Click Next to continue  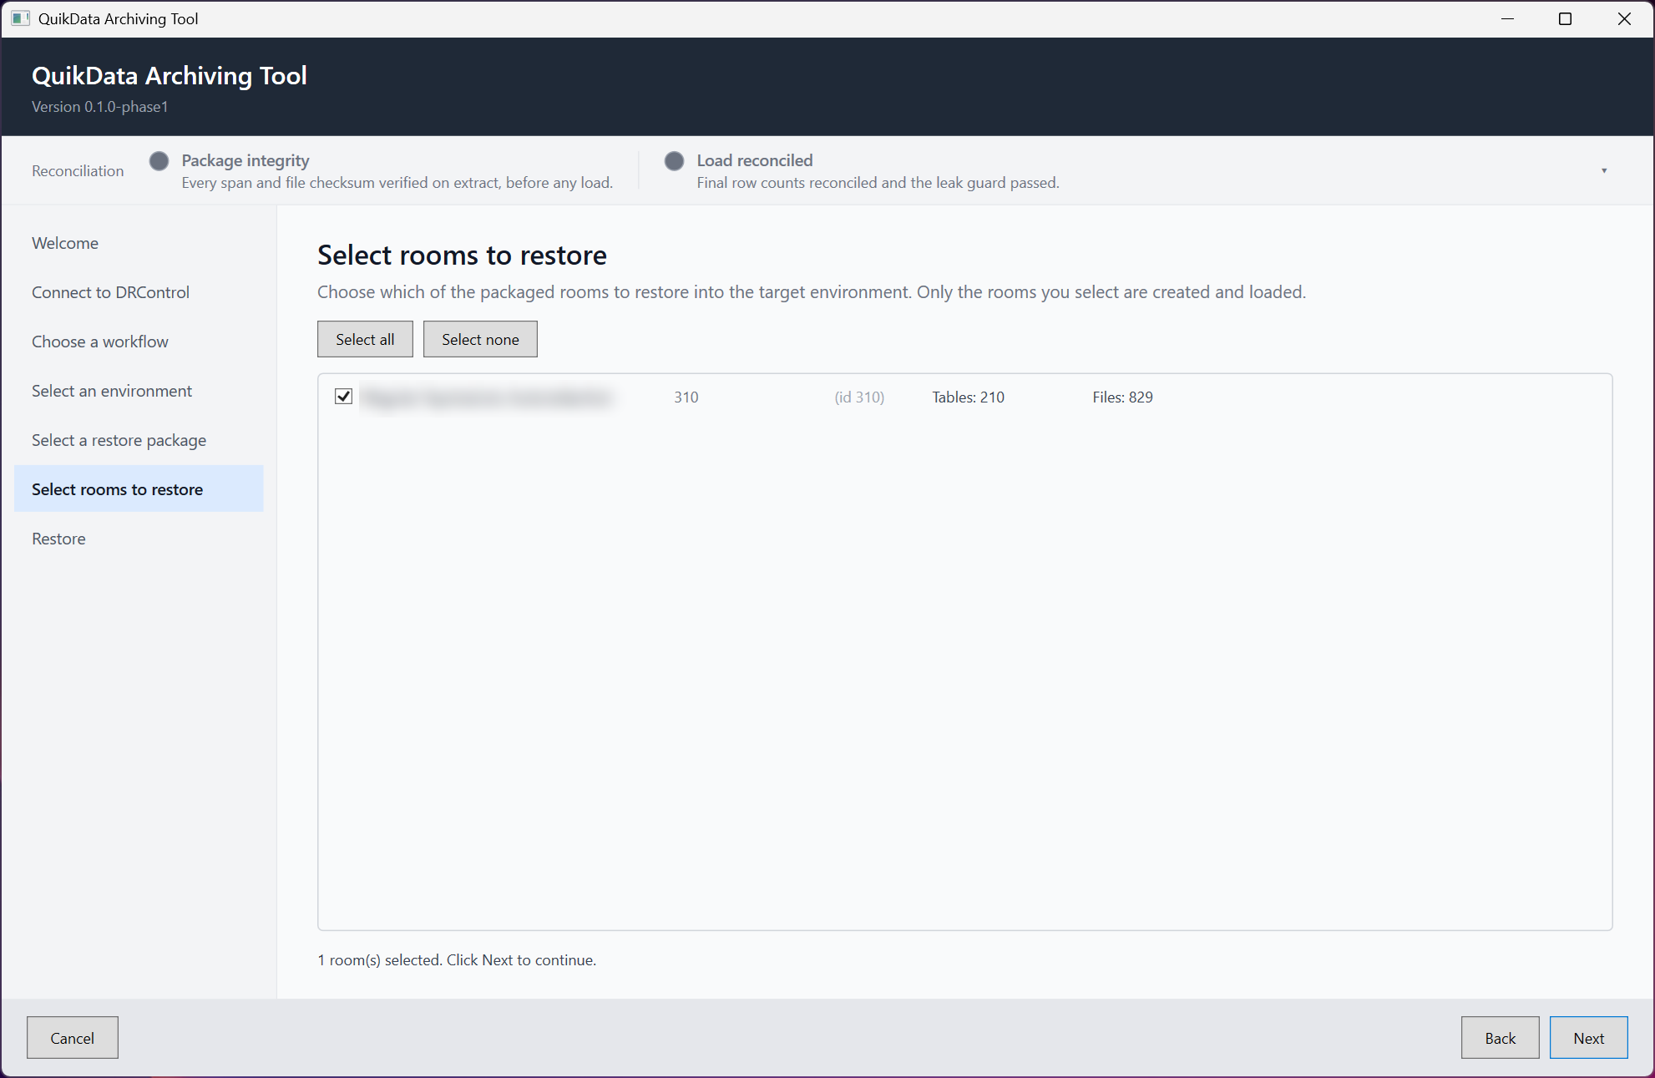(x=1588, y=1038)
